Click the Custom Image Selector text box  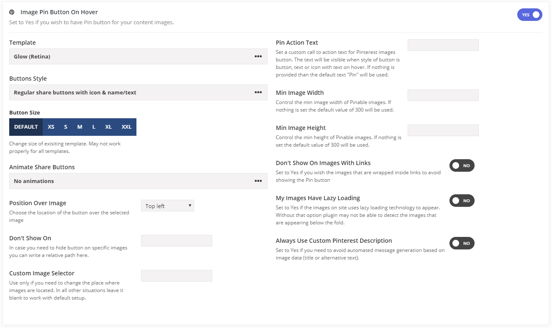tap(176, 276)
